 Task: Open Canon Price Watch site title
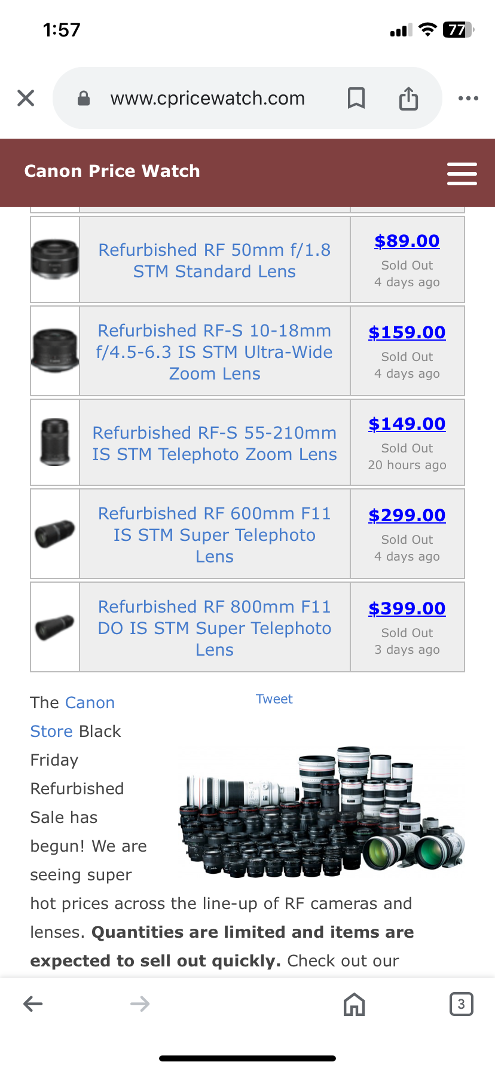click(112, 172)
